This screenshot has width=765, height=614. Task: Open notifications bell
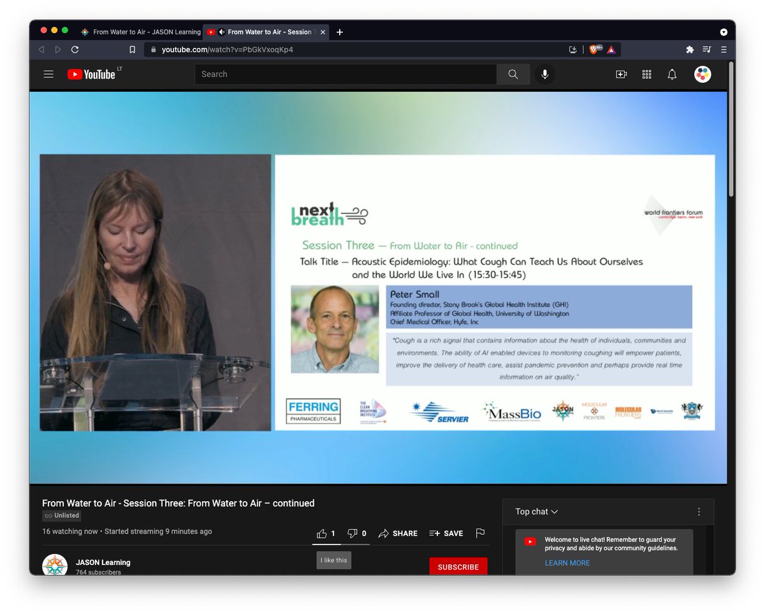(672, 75)
